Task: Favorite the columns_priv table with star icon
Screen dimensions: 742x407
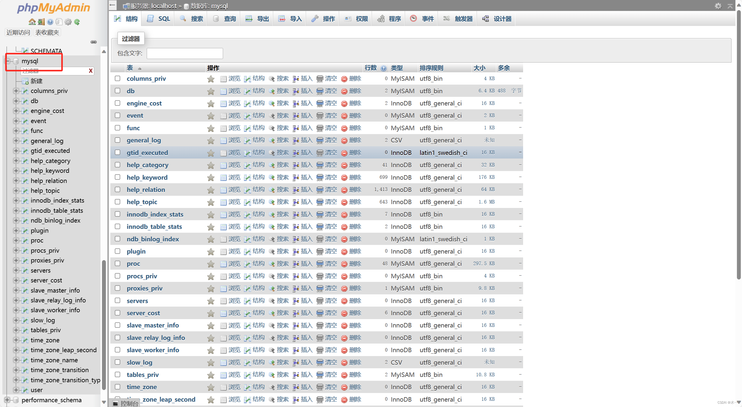Action: (x=211, y=79)
